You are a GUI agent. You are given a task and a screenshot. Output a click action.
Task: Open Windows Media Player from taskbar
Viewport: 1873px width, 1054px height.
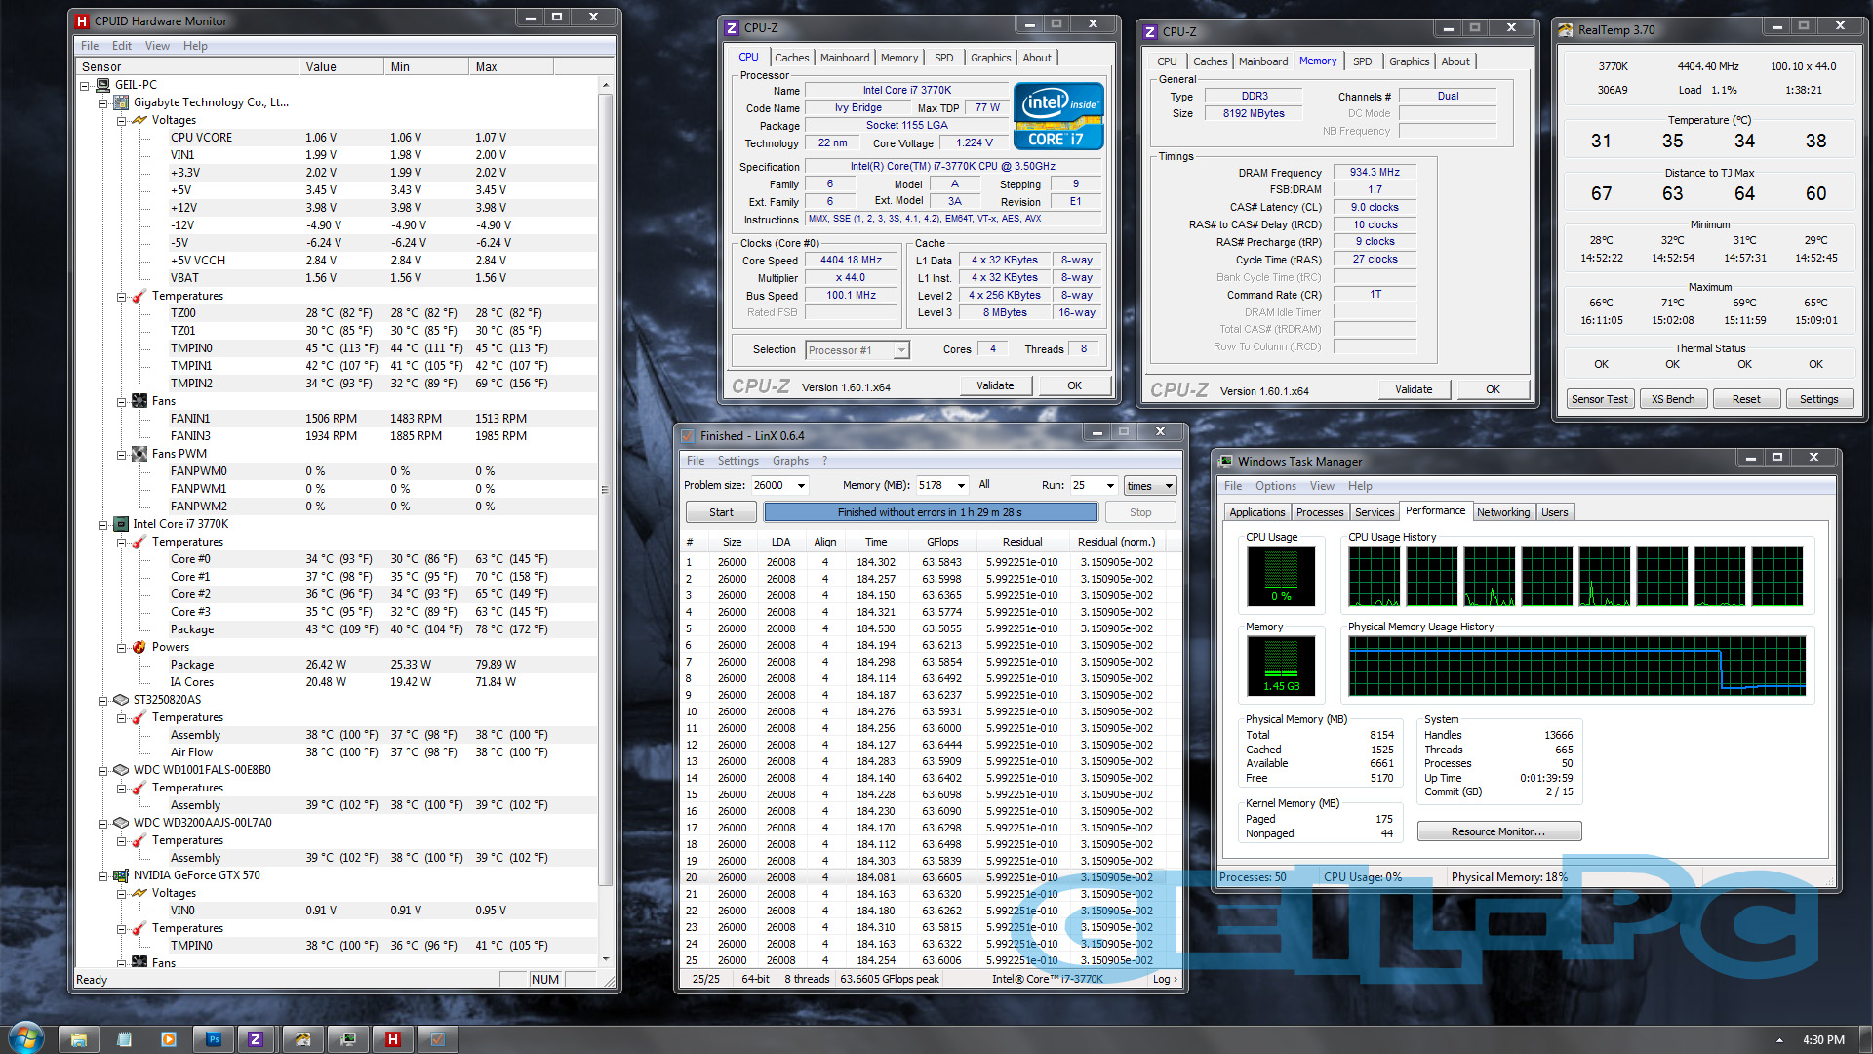pos(168,1039)
